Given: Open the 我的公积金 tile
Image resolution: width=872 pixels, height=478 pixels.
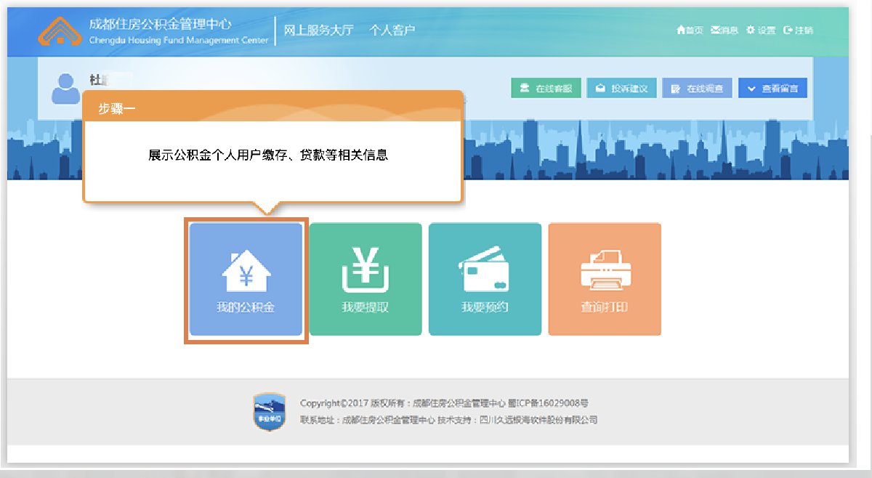Looking at the screenshot, I should coord(246,279).
